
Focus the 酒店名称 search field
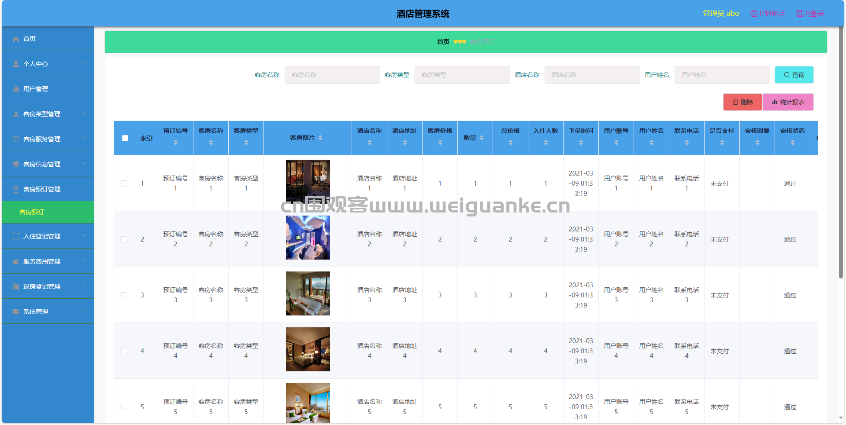(592, 75)
